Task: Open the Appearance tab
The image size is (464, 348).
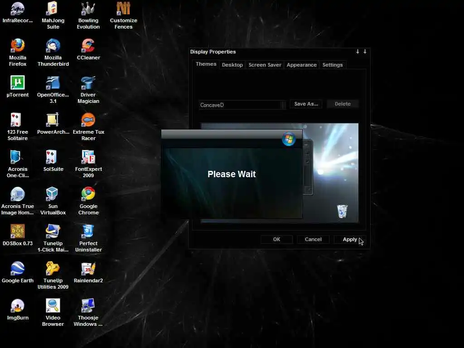Action: (301, 65)
